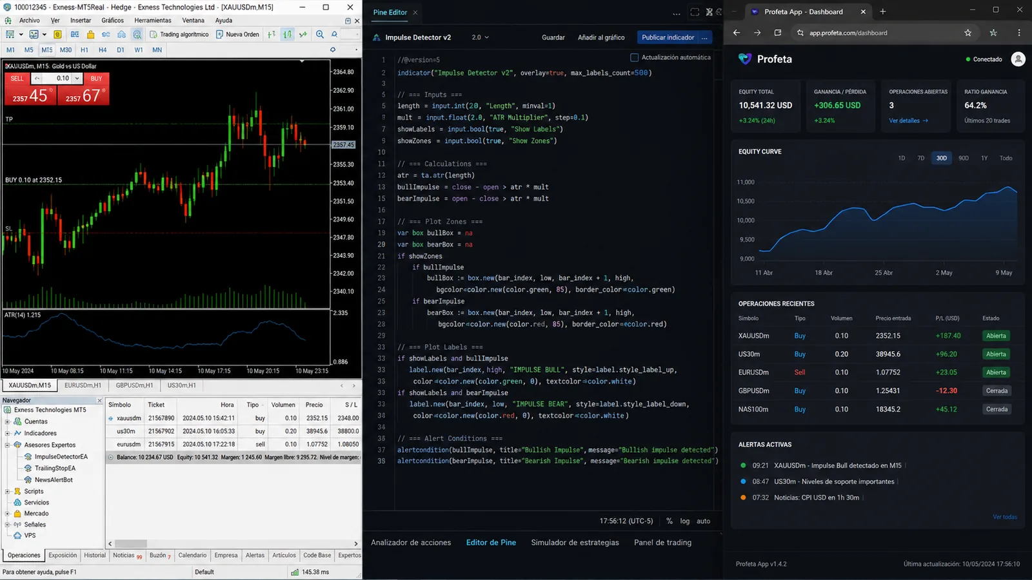Image resolution: width=1032 pixels, height=580 pixels.
Task: Toggle the Actualización automática checkbox
Action: coord(634,57)
